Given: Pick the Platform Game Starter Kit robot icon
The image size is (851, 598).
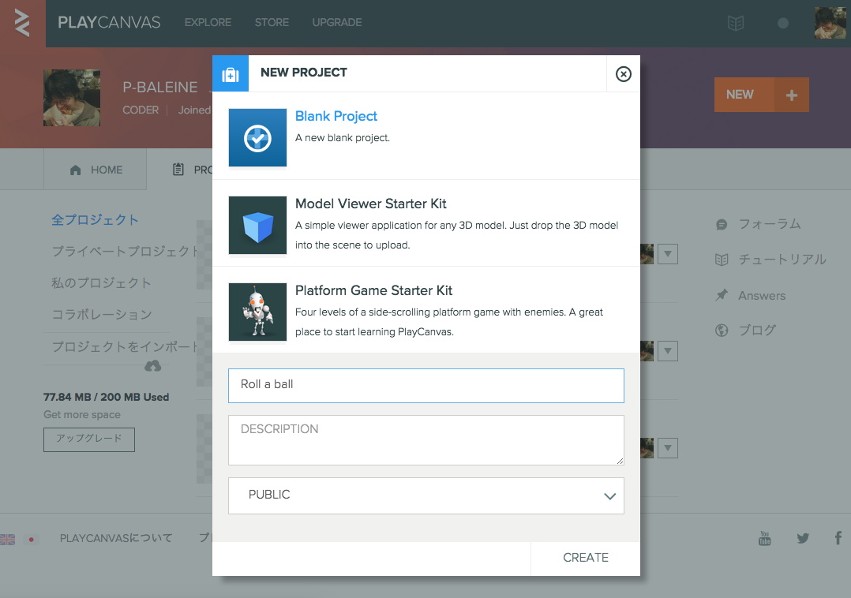Looking at the screenshot, I should 257,312.
